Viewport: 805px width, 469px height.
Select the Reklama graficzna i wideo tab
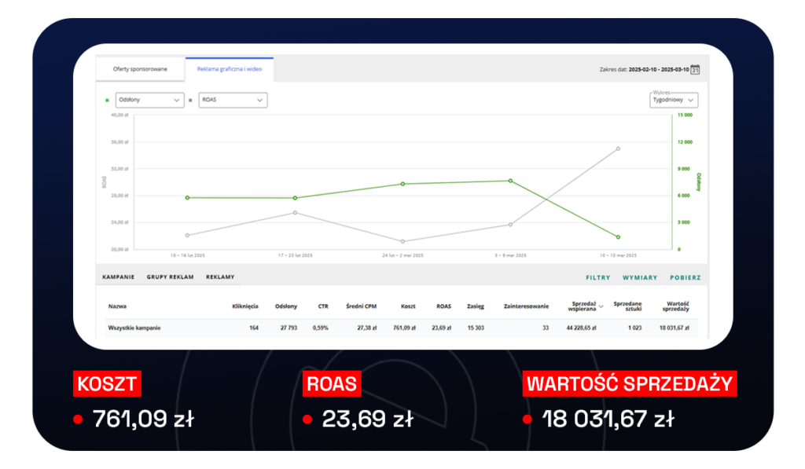point(230,69)
